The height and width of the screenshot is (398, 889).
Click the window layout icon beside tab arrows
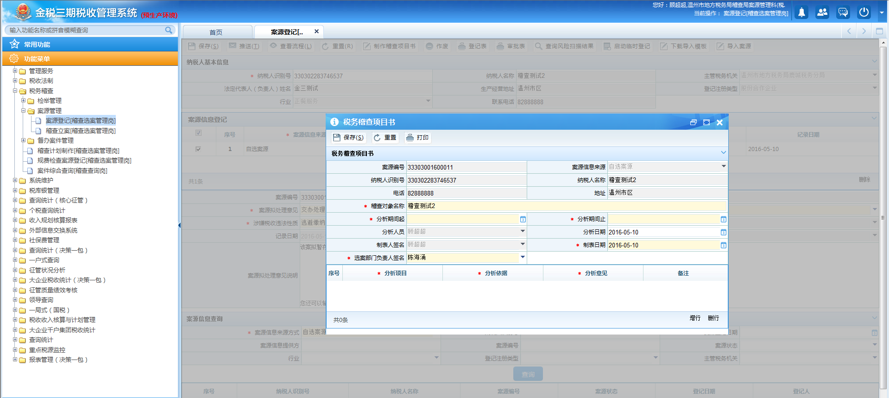pyautogui.click(x=879, y=31)
